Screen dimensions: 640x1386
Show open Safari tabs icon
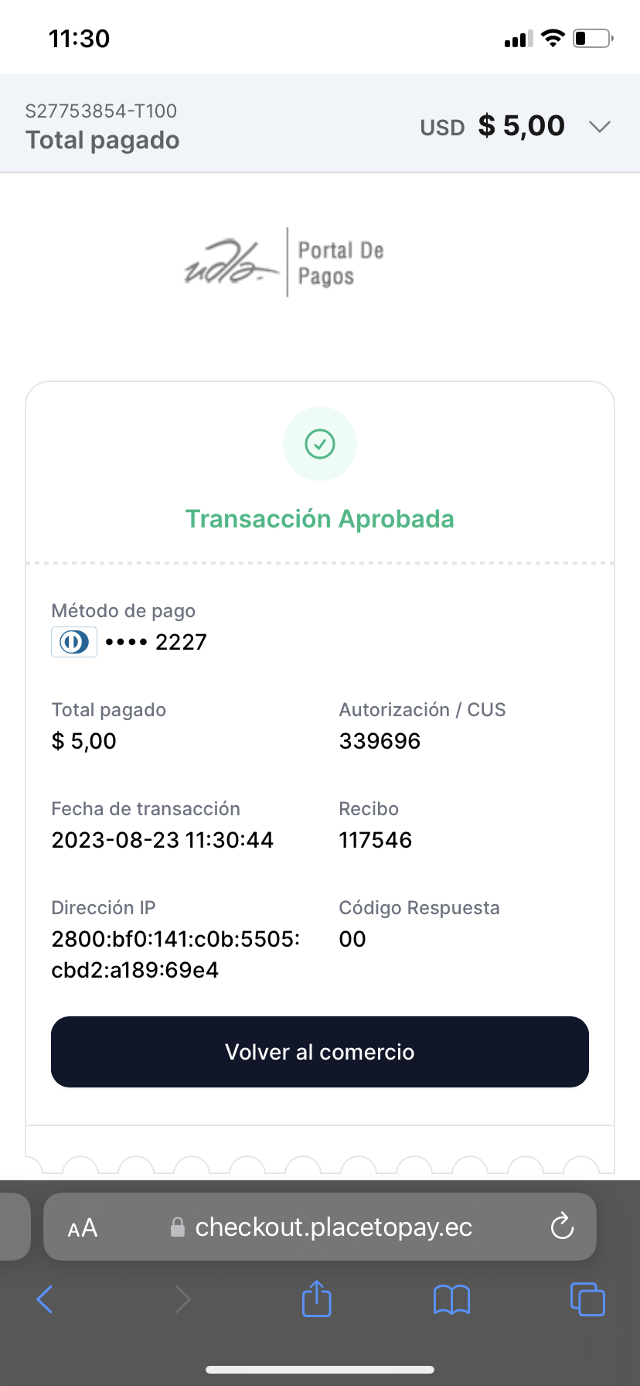coord(587,1299)
